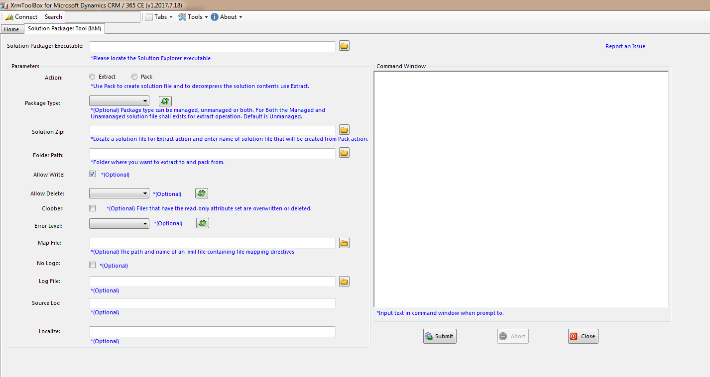
Task: Select the Extract radio button
Action: point(92,77)
